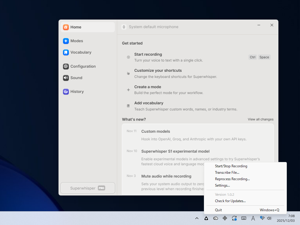Click the What's new? heading
The height and width of the screenshot is (225, 300).
point(134,120)
